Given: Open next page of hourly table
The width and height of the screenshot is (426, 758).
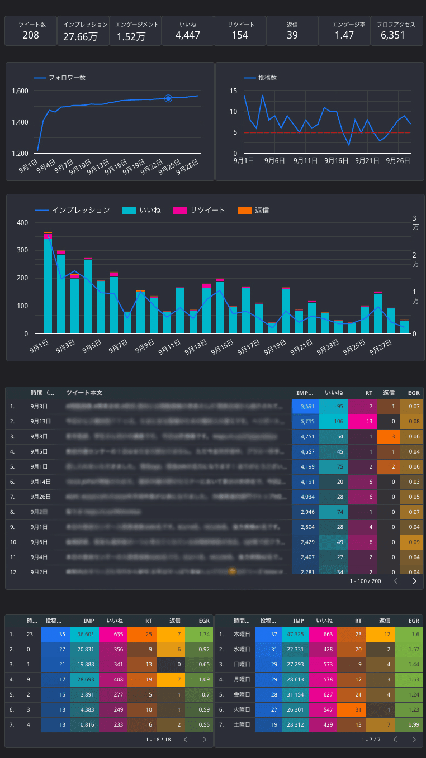Looking at the screenshot, I should pyautogui.click(x=204, y=739).
